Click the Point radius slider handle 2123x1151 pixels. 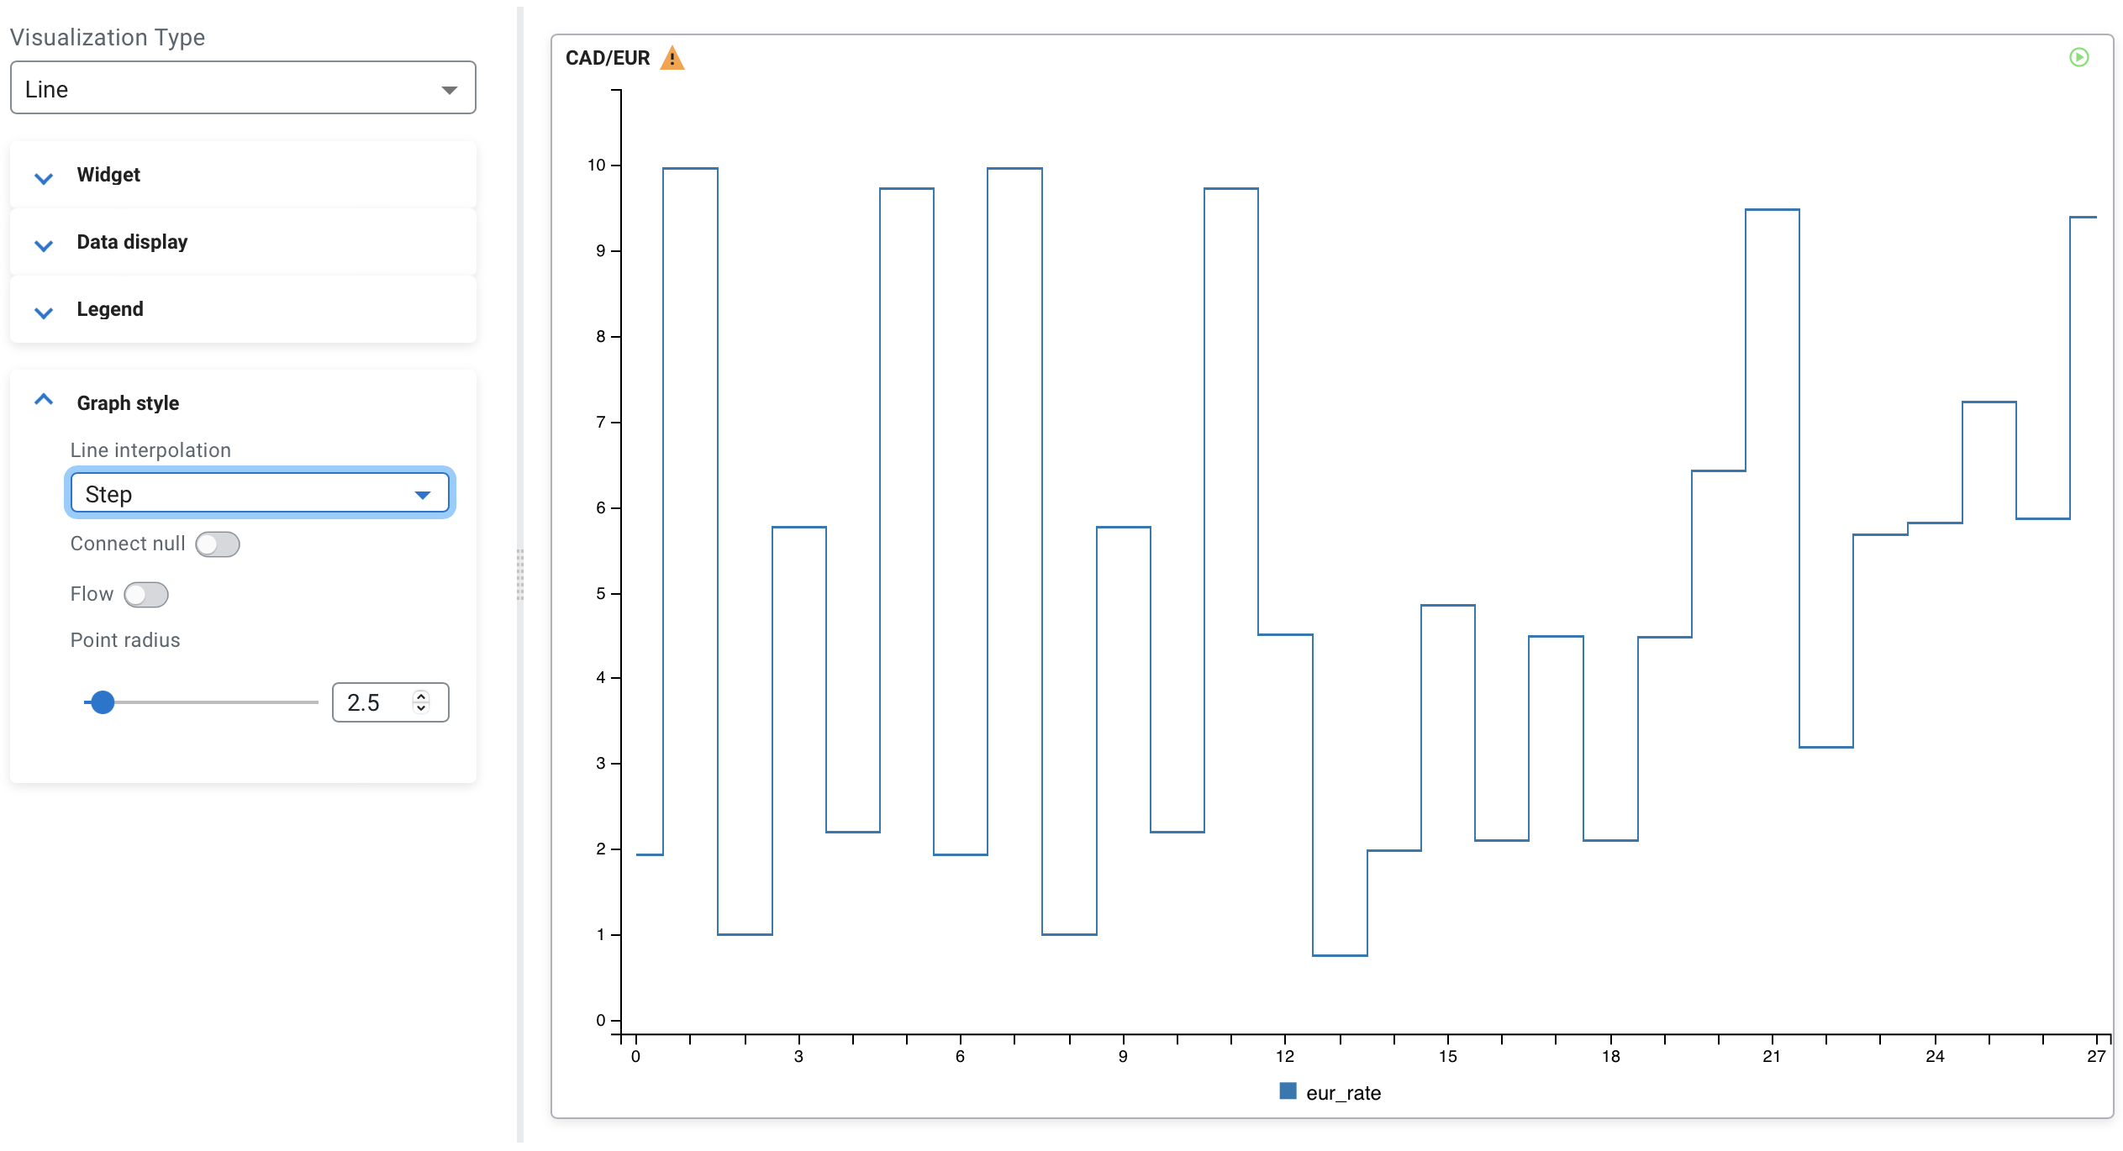click(103, 702)
